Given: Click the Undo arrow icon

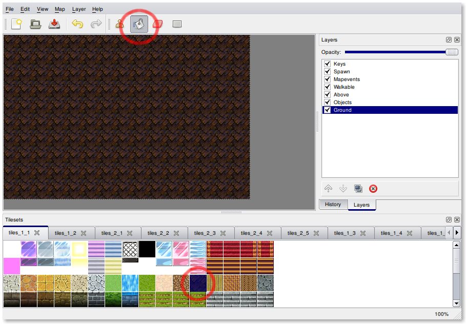Looking at the screenshot, I should pyautogui.click(x=77, y=24).
